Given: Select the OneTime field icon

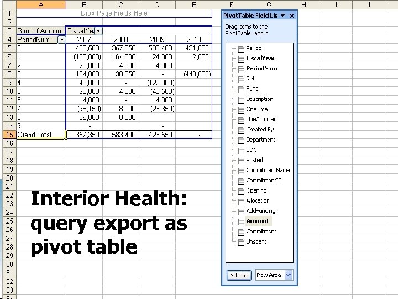Looking at the screenshot, I should [x=241, y=110].
